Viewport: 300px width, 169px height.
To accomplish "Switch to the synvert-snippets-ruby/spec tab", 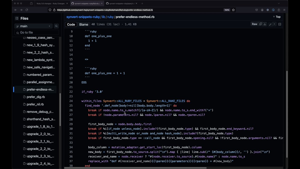I will pos(121,4).
